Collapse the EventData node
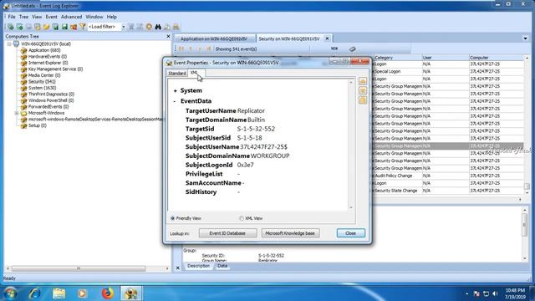Viewport: 535px width, 301px height. point(175,101)
